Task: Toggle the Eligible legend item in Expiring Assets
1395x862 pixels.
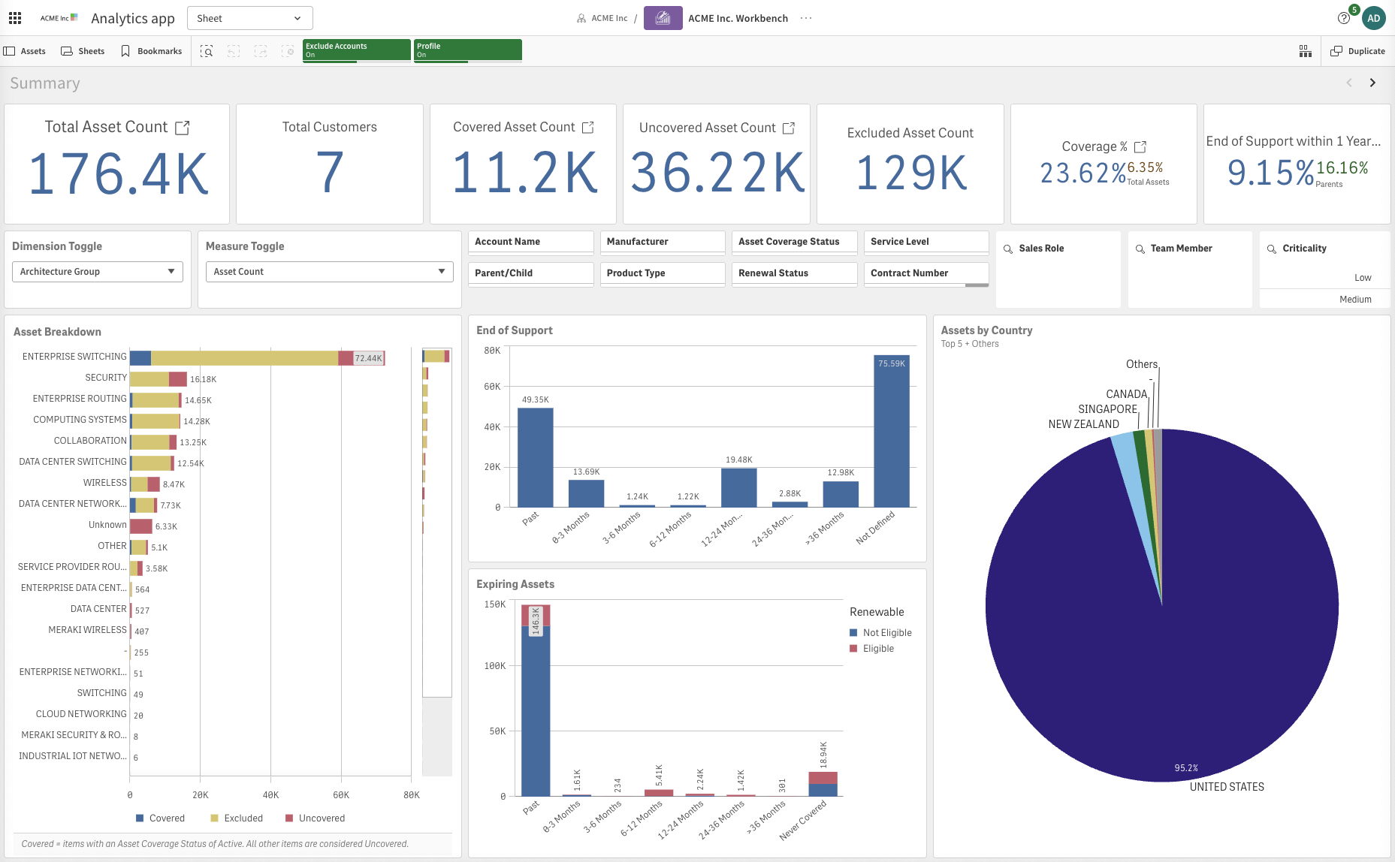Action: tap(877, 649)
